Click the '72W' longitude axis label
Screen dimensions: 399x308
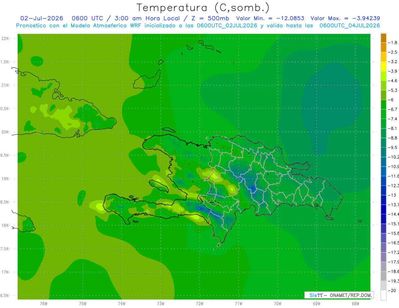click(199, 304)
